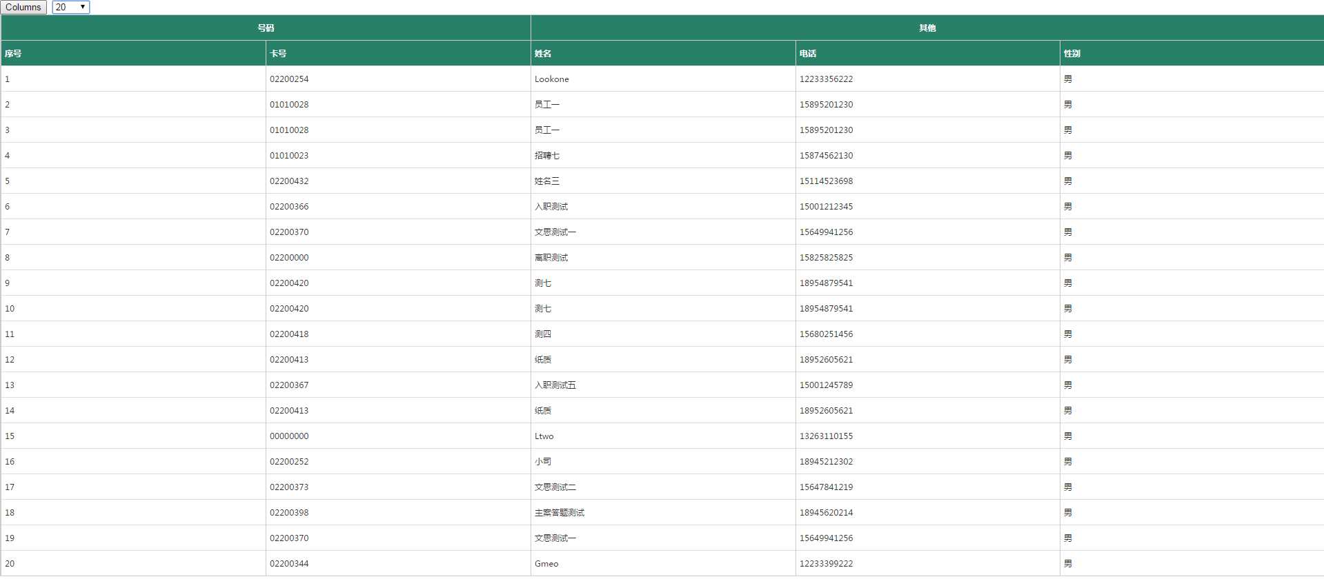Select card number 02200254
This screenshot has width=1324, height=579.
pos(289,79)
